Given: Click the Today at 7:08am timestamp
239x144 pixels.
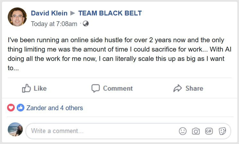Looking at the screenshot, I should point(54,24).
